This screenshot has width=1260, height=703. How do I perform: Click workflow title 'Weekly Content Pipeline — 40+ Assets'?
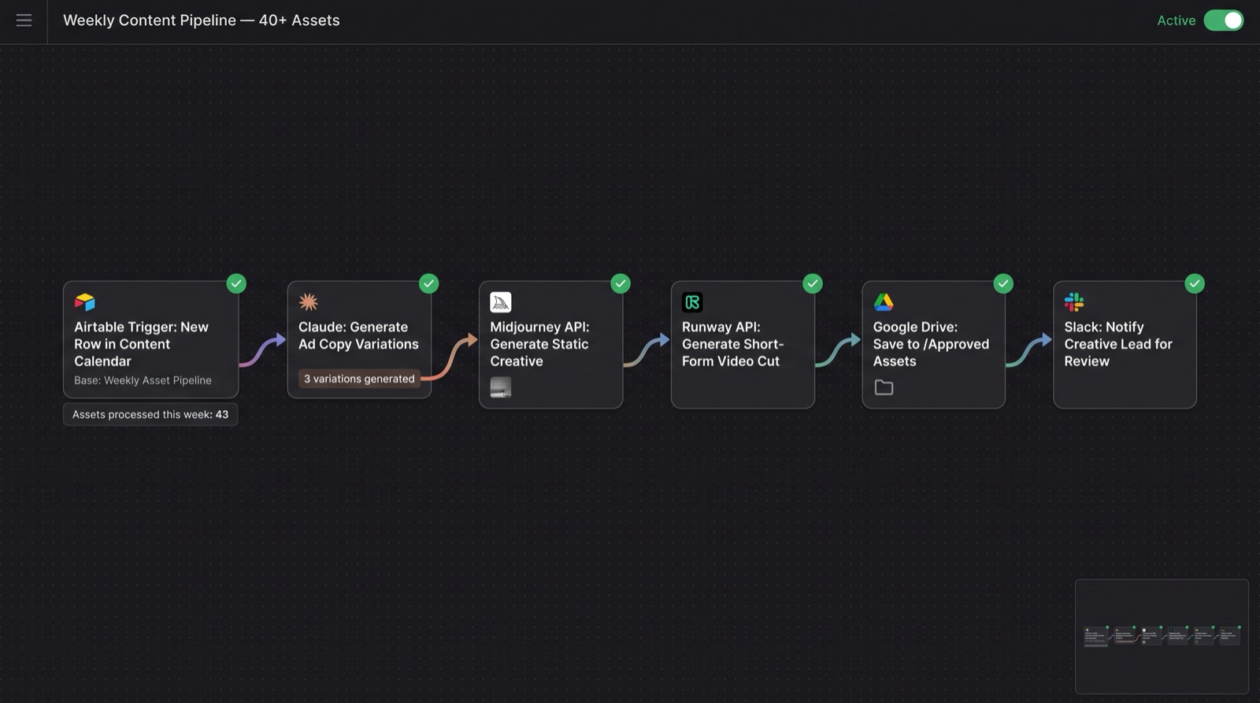(x=202, y=20)
